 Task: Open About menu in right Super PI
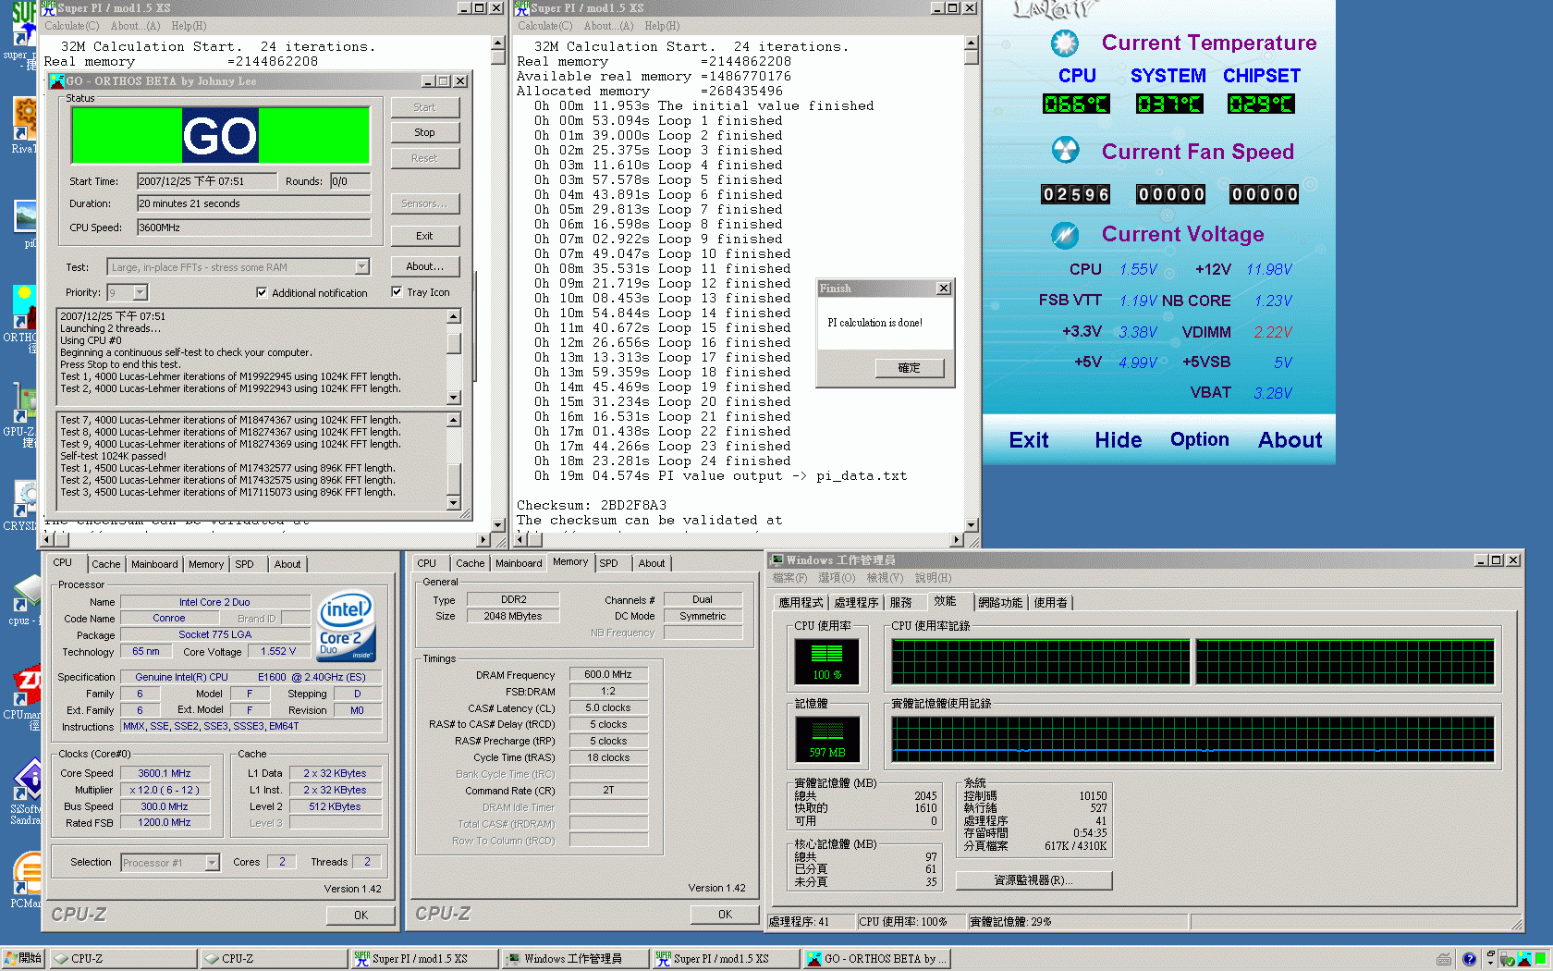pos(608,26)
